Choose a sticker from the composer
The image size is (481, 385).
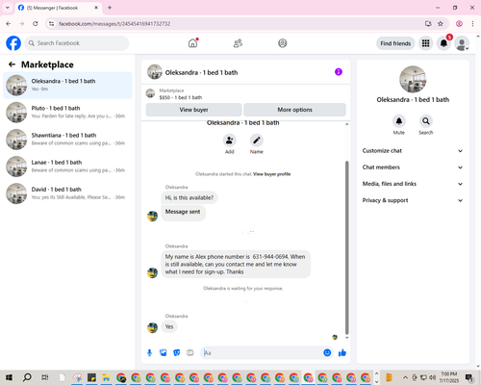(177, 353)
